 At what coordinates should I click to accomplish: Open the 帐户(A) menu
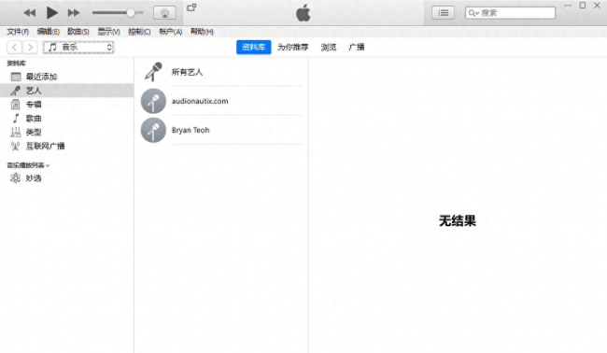point(170,32)
